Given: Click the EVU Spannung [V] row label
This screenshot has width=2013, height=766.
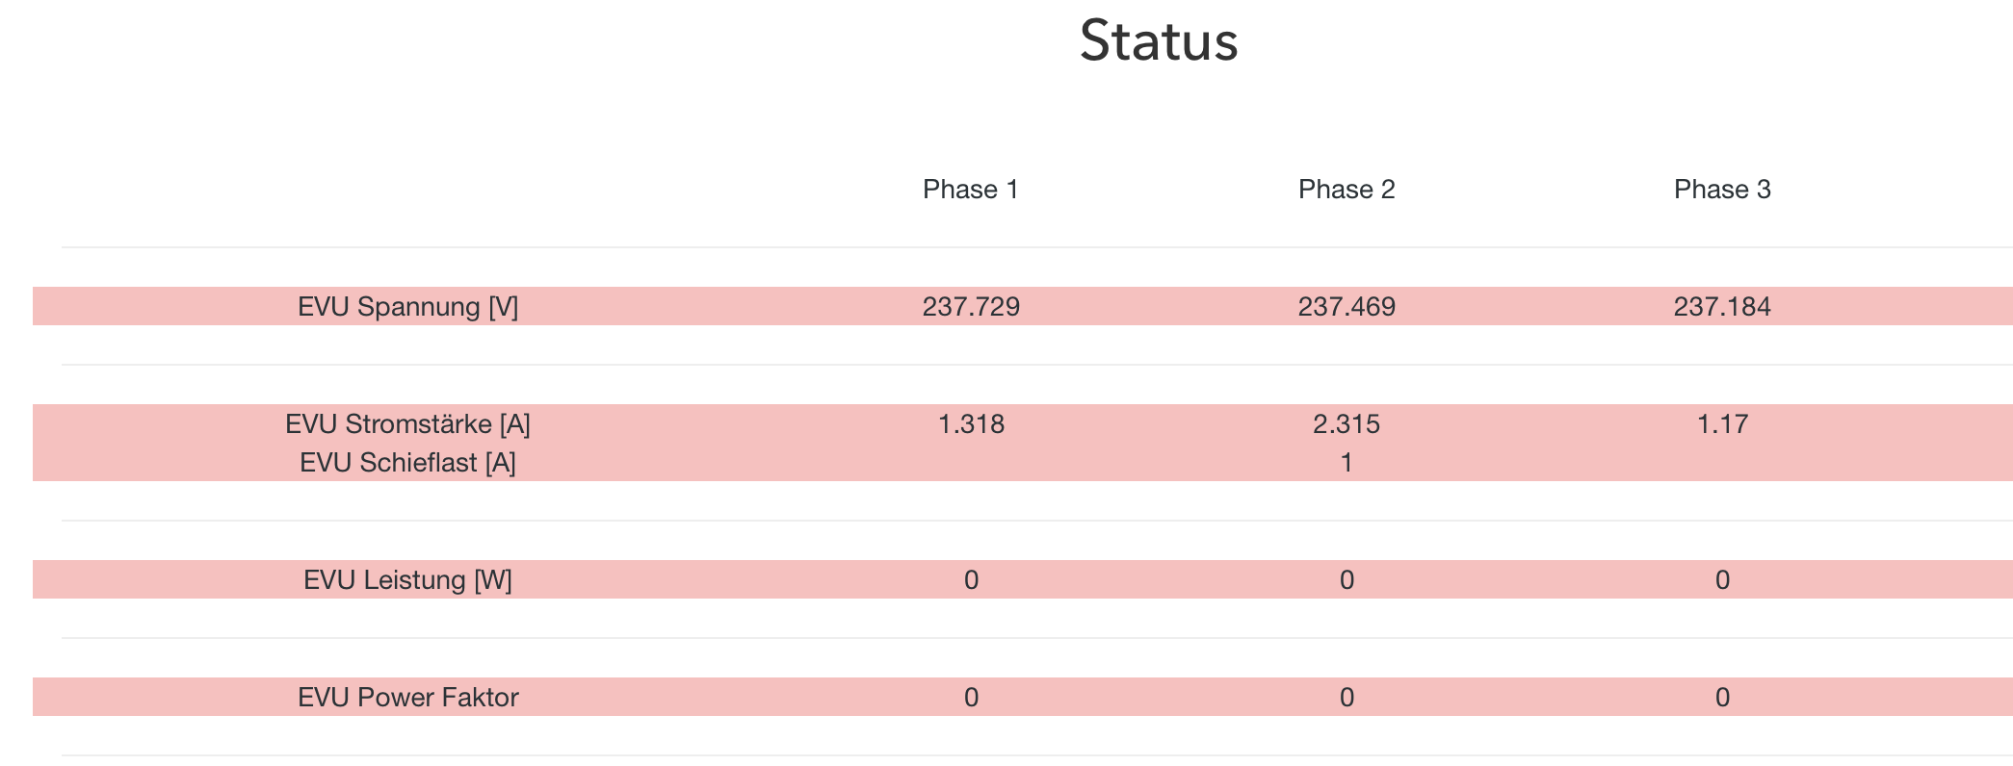Looking at the screenshot, I should point(408,307).
